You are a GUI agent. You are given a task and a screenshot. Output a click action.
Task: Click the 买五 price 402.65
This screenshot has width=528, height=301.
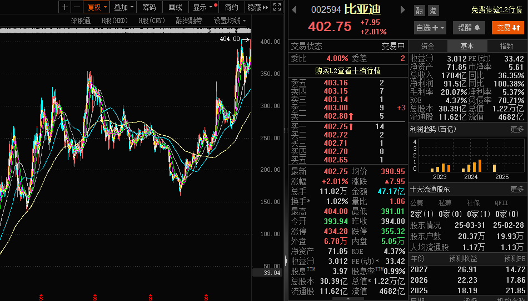tap(336, 160)
